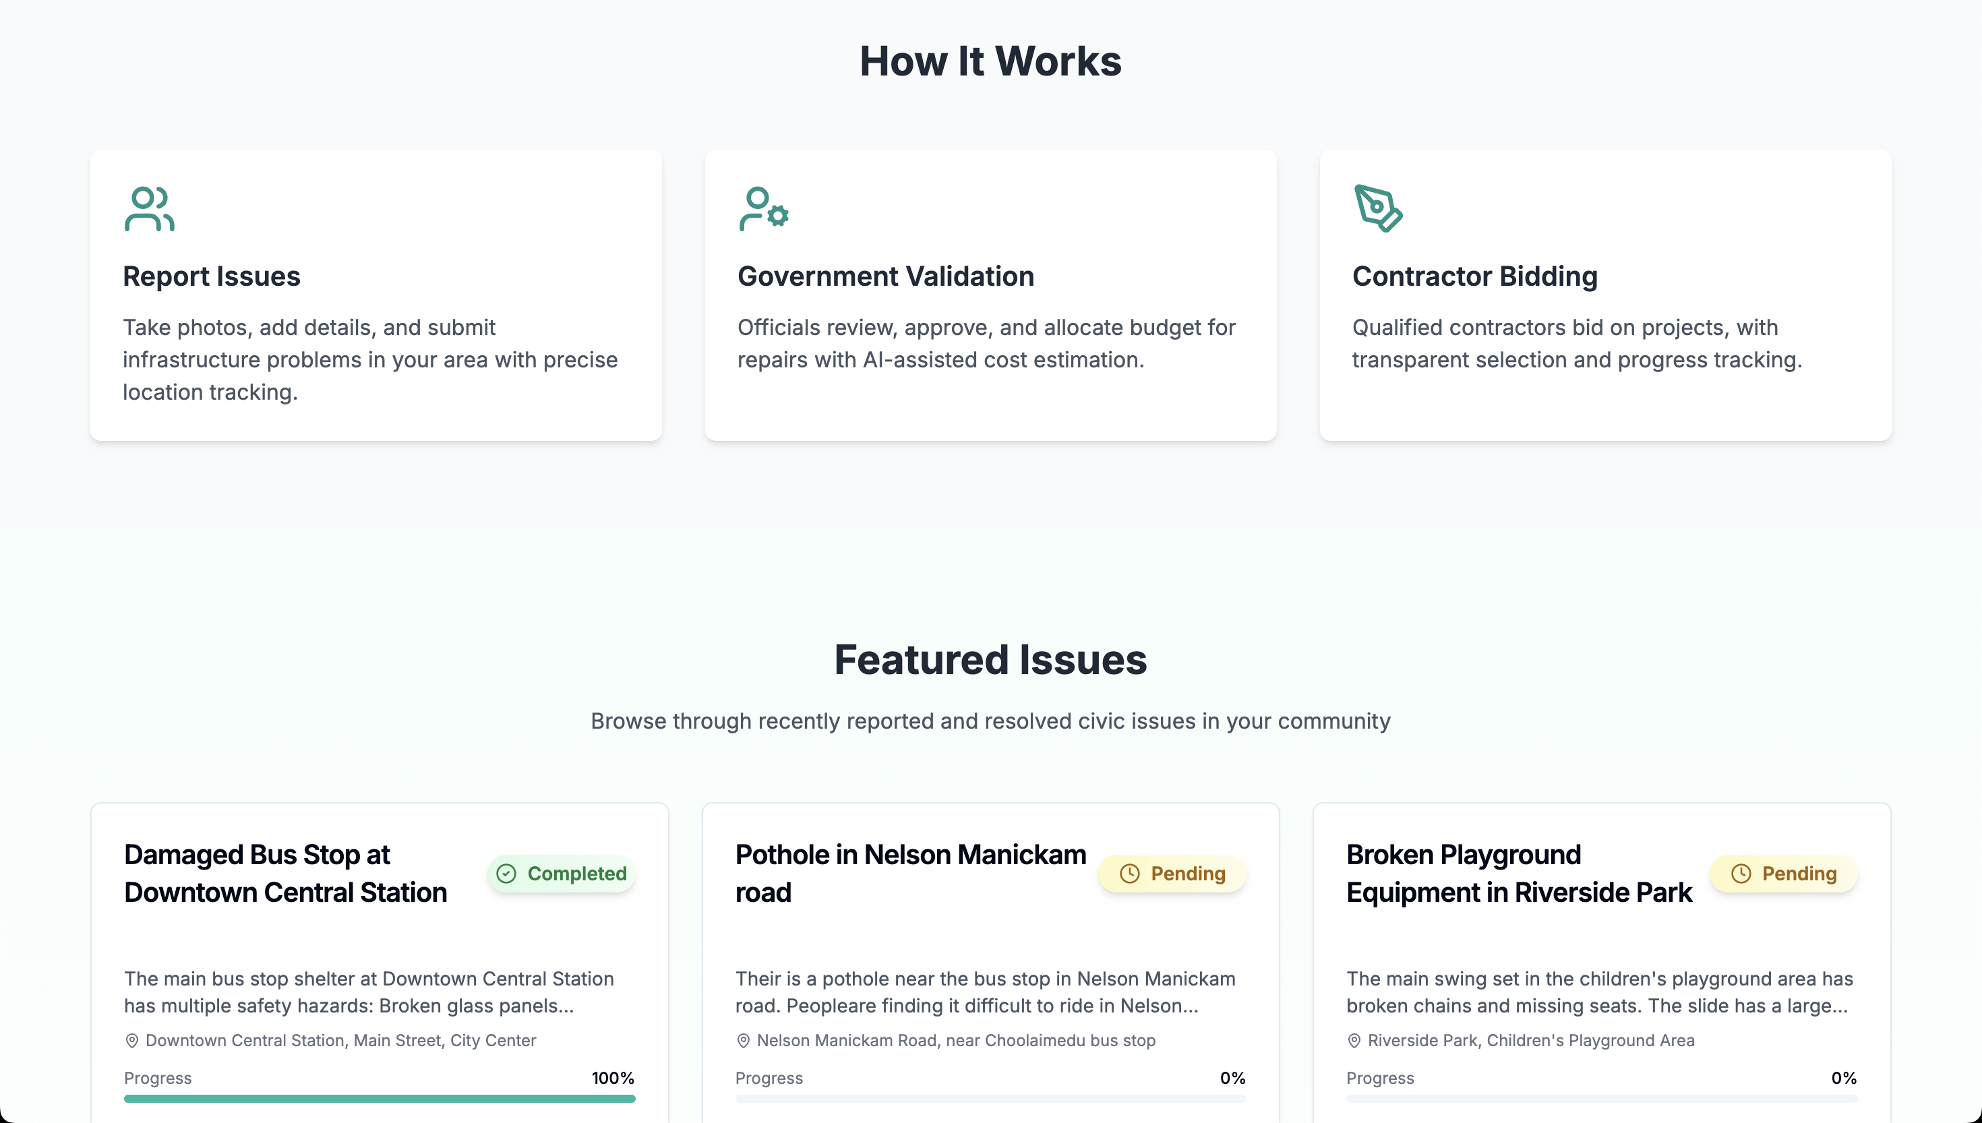
Task: Click the Featured Issues section heading
Action: [990, 660]
